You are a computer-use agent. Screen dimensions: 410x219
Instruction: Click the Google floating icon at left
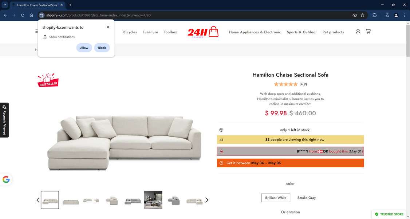(x=6, y=180)
